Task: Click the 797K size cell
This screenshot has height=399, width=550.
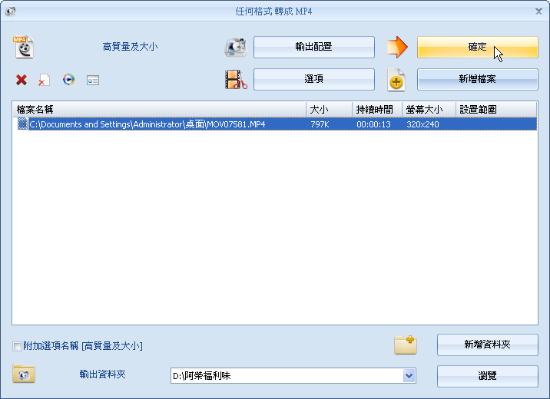Action: pyautogui.click(x=320, y=124)
